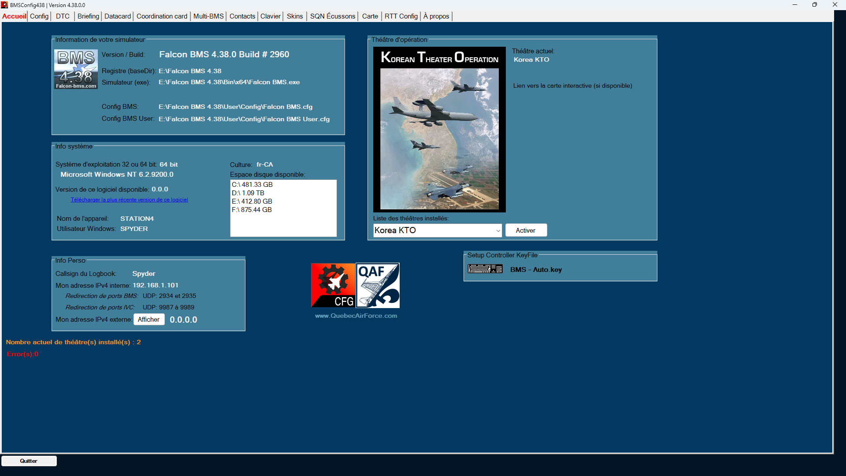The height and width of the screenshot is (476, 846).
Task: Open the www.QuebecAirForce.com link
Action: (356, 316)
